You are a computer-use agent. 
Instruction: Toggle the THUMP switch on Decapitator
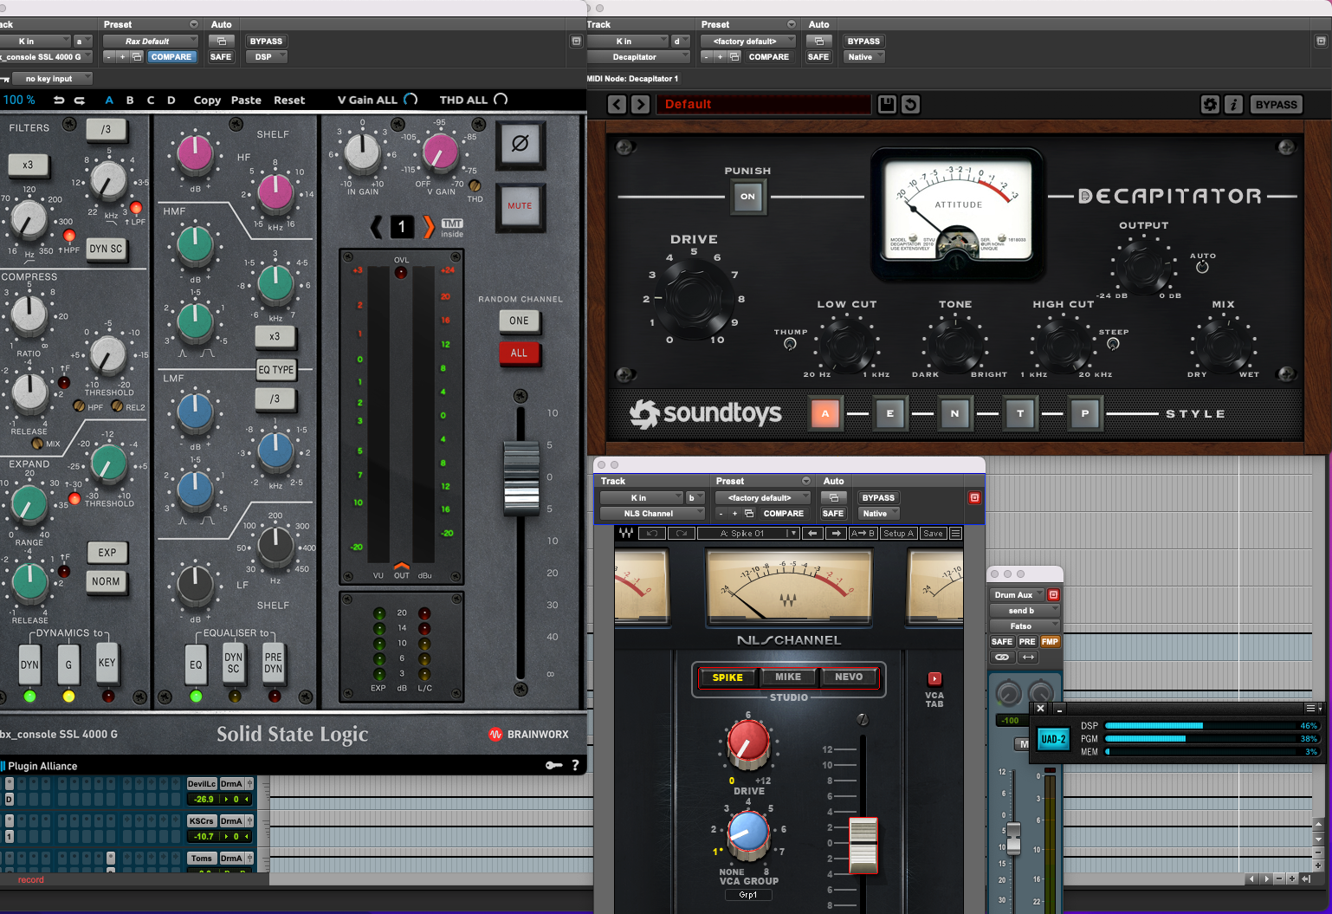coord(790,344)
